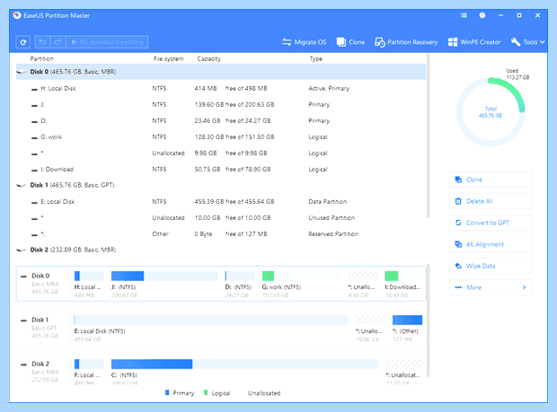Click the Logical green legend swatch
This screenshot has width=557, height=412.
206,392
